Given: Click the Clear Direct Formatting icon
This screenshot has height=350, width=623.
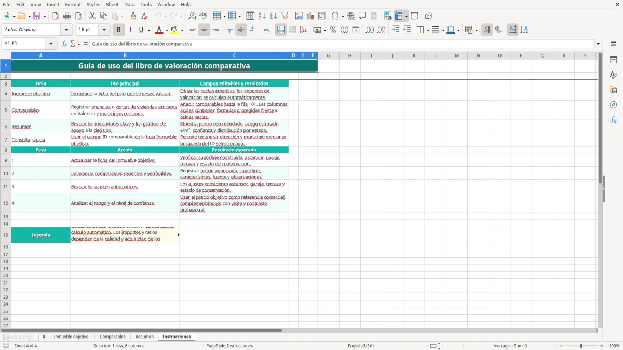Looking at the screenshot, I should (145, 16).
